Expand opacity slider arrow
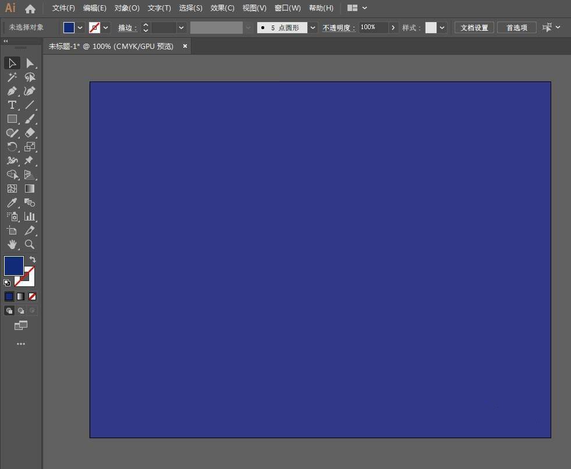This screenshot has width=571, height=469. coord(393,28)
